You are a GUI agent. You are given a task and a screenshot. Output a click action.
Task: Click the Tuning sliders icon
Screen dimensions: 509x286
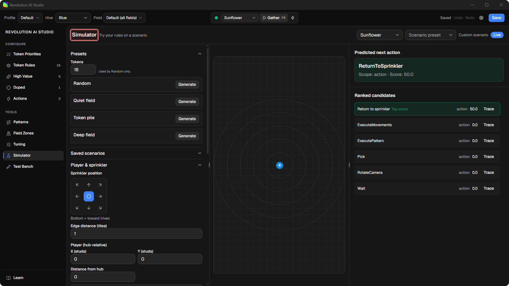(x=9, y=145)
